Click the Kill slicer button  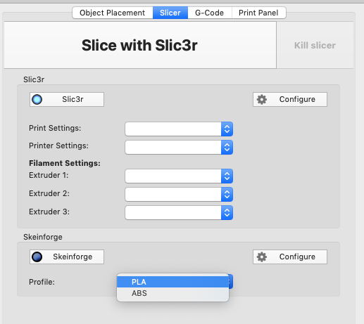(315, 45)
